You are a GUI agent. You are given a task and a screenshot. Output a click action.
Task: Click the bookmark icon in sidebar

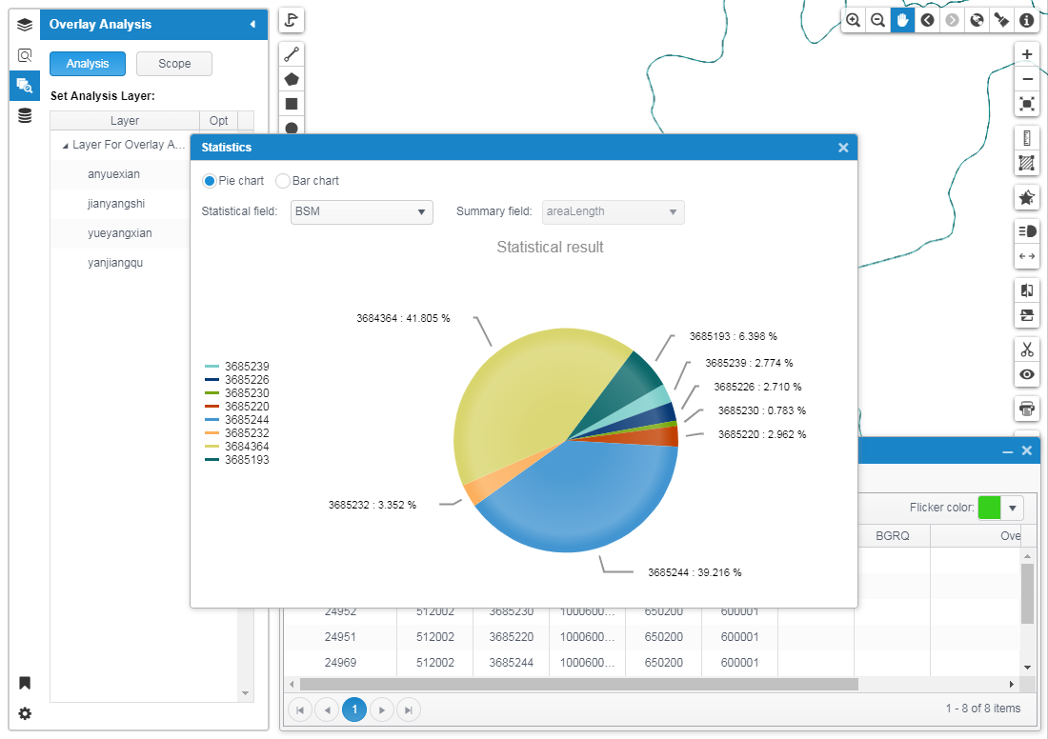point(25,683)
